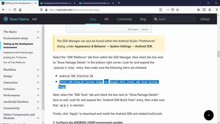
Task: Open the Firefox account icon
Action: click(210, 10)
